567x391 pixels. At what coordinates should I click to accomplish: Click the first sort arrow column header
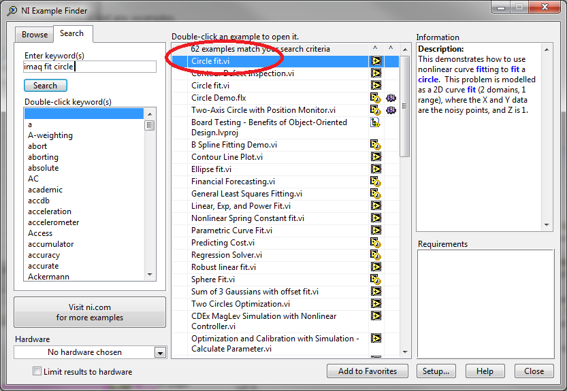click(x=375, y=48)
